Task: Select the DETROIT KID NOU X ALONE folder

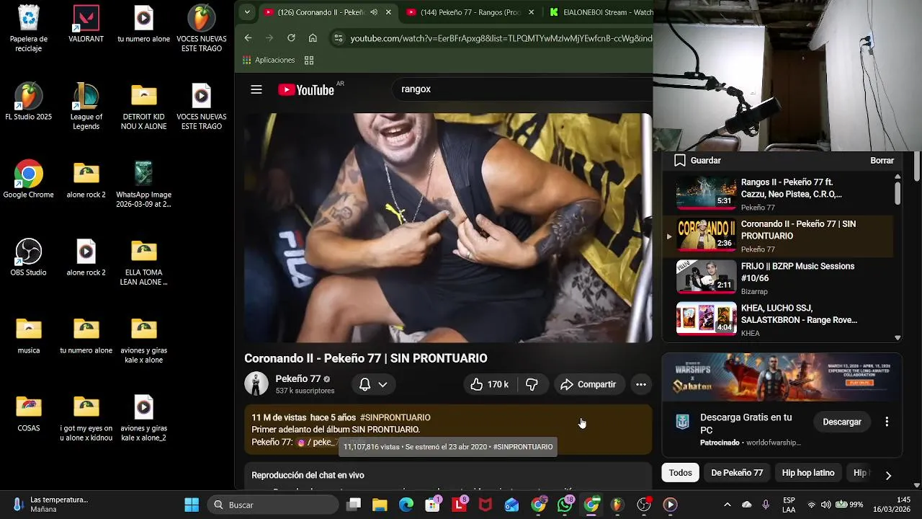Action: [144, 107]
